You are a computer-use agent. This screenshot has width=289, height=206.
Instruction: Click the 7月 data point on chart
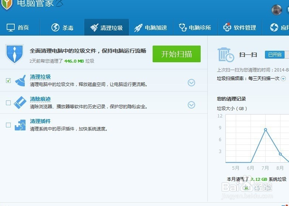(x=266, y=130)
